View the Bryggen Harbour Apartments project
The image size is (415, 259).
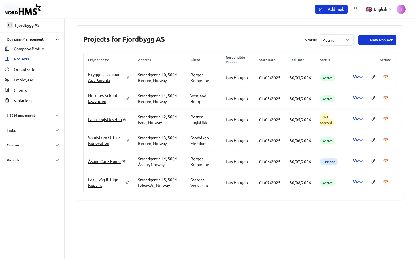[358, 77]
